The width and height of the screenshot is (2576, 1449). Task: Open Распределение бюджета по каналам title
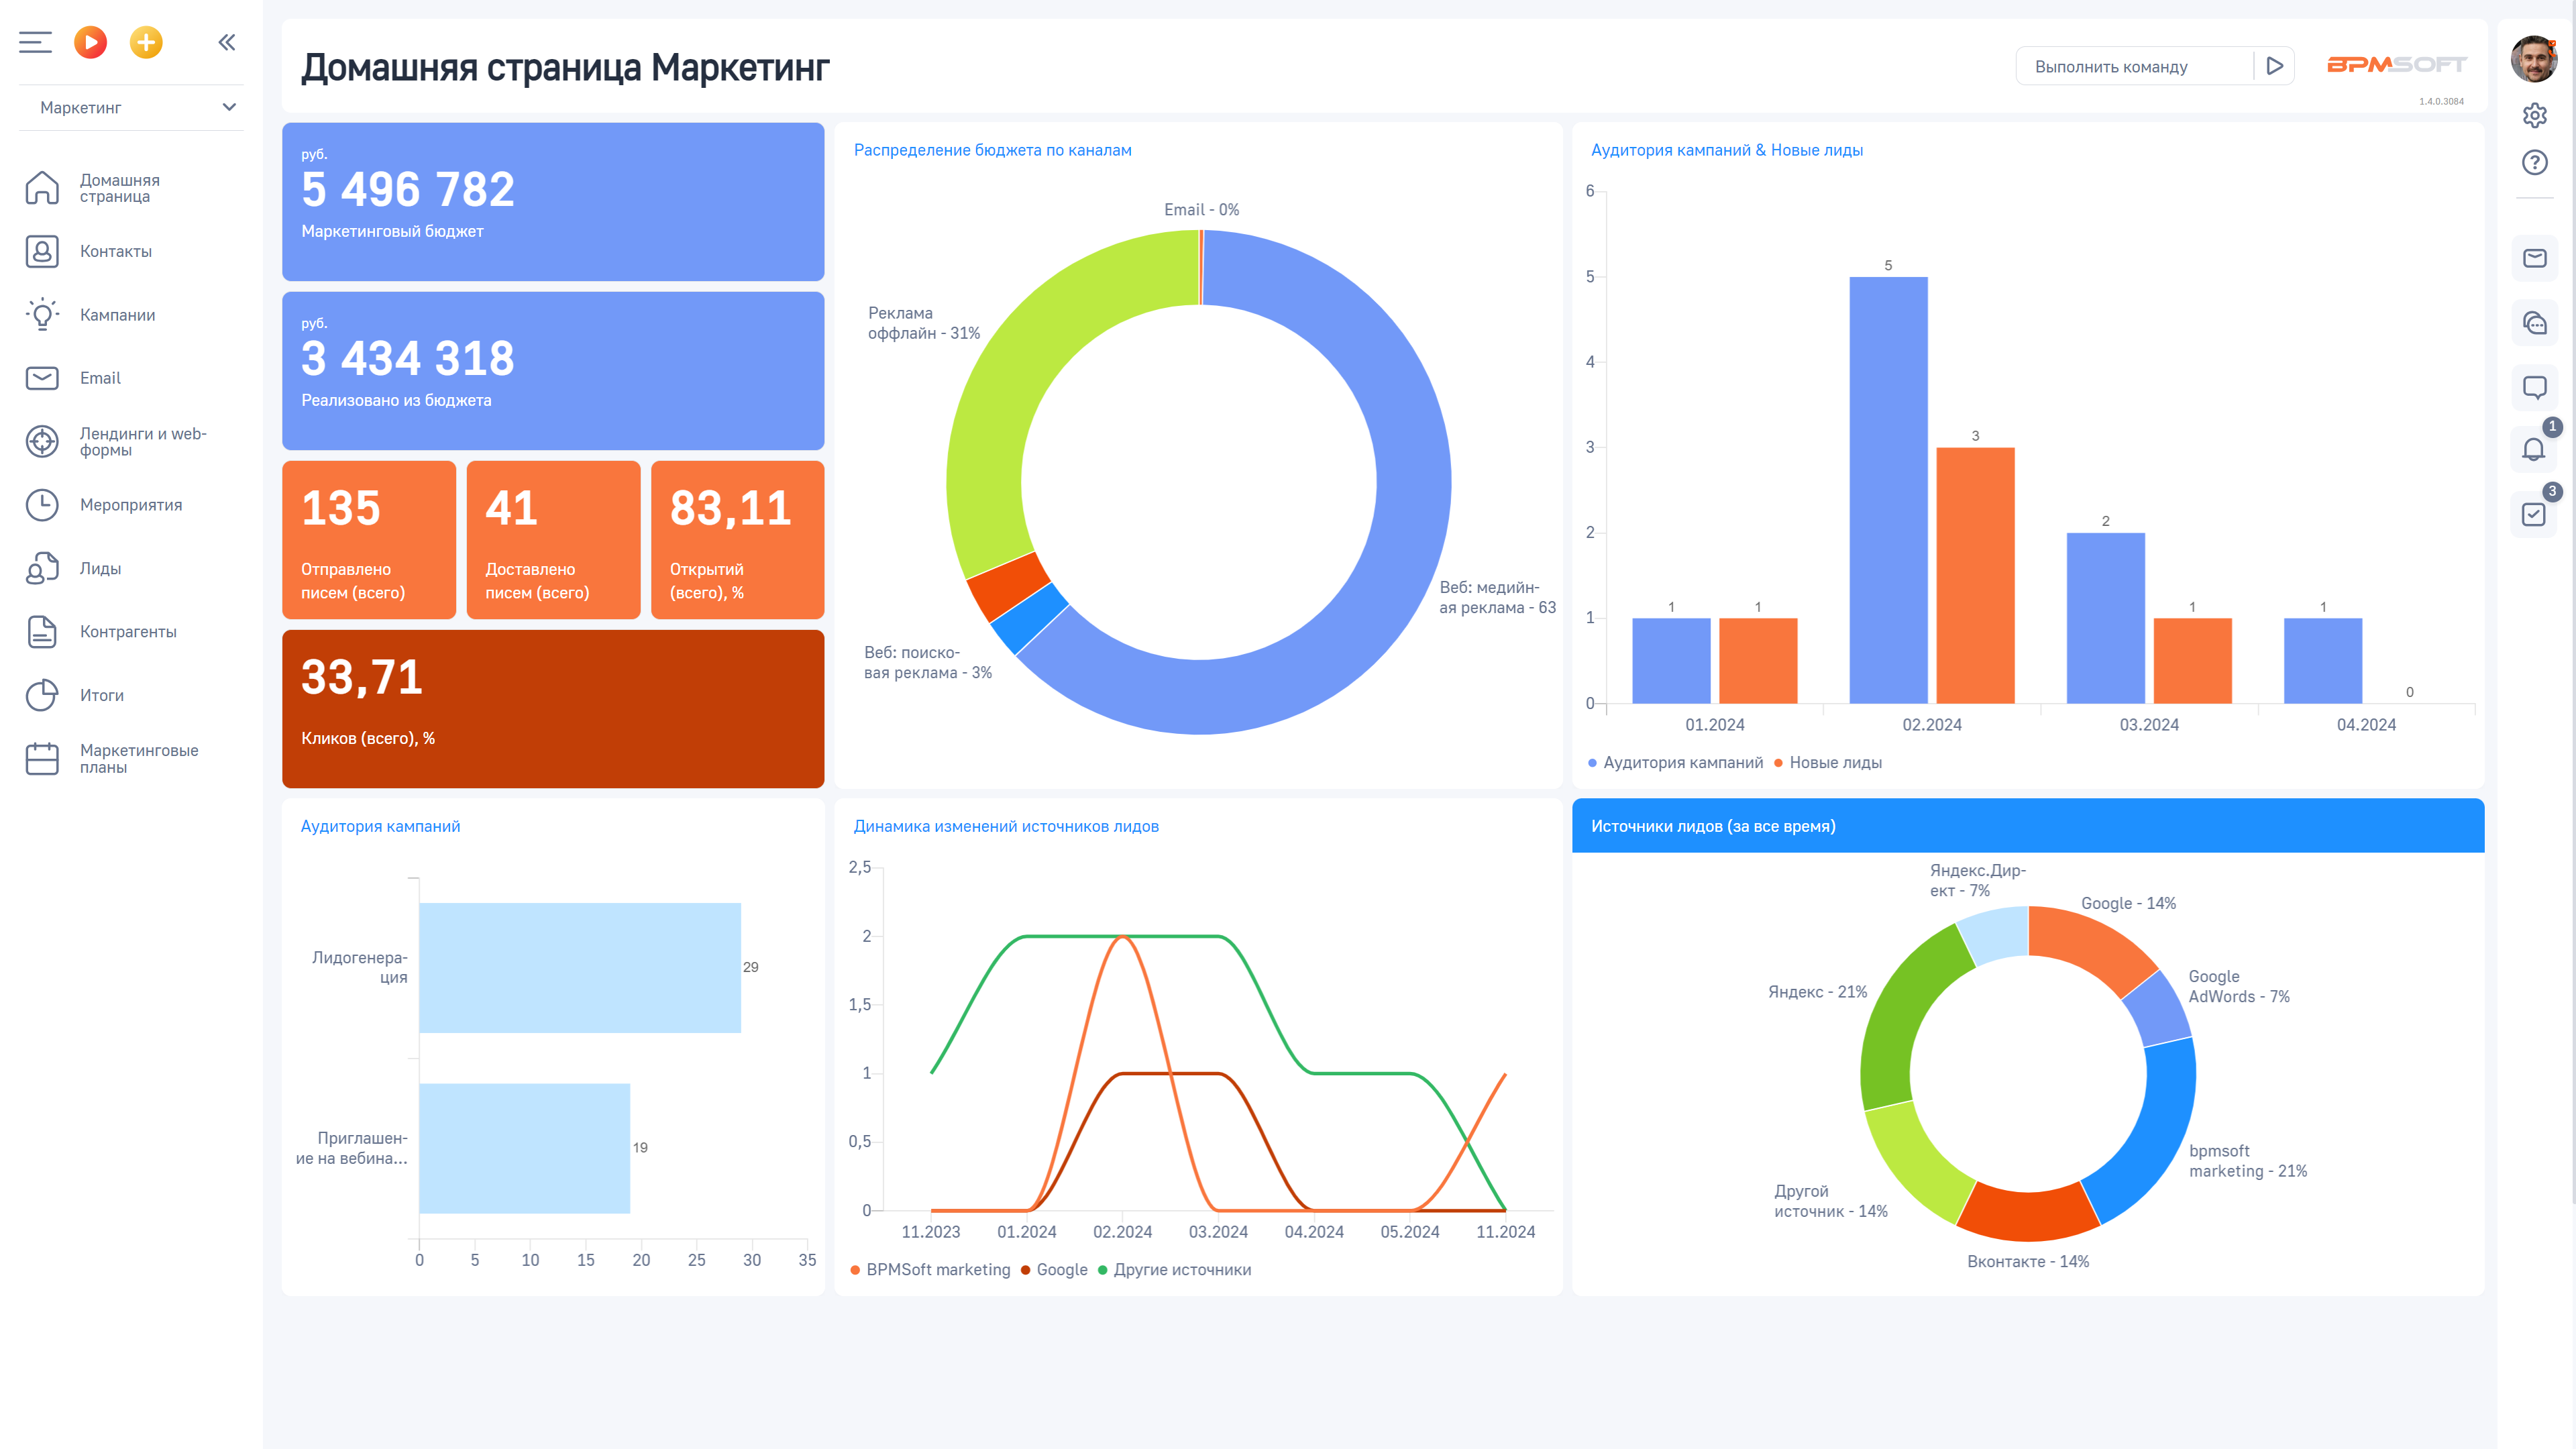pos(992,150)
